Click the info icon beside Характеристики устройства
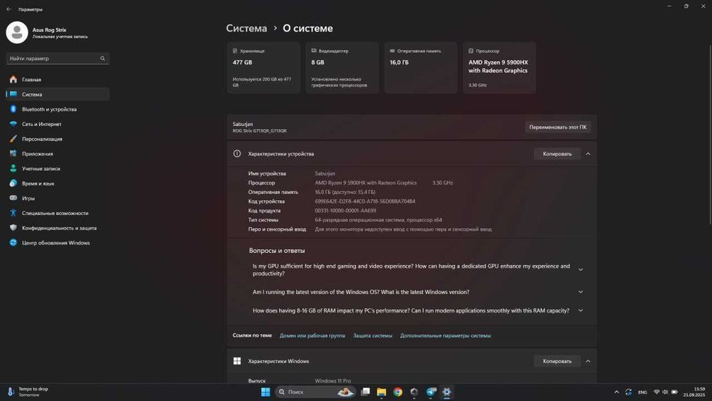 (x=237, y=154)
